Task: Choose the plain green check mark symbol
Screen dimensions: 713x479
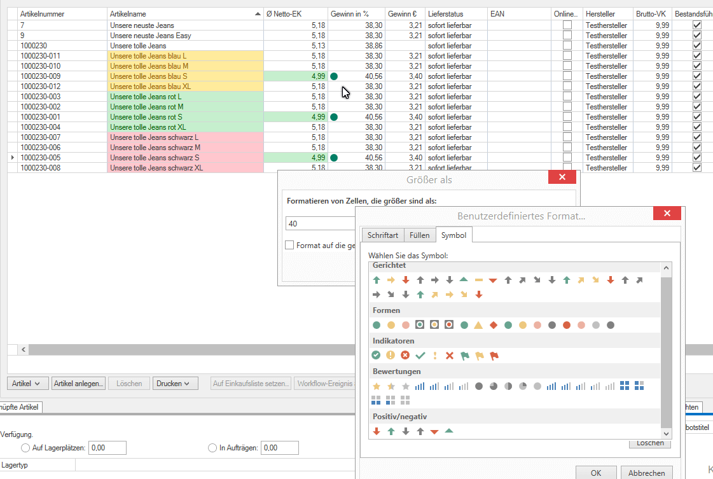Action: point(420,355)
